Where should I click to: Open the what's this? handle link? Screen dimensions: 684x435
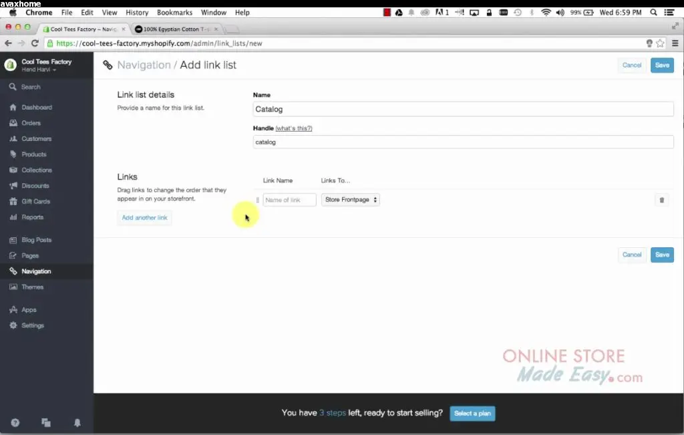click(294, 128)
